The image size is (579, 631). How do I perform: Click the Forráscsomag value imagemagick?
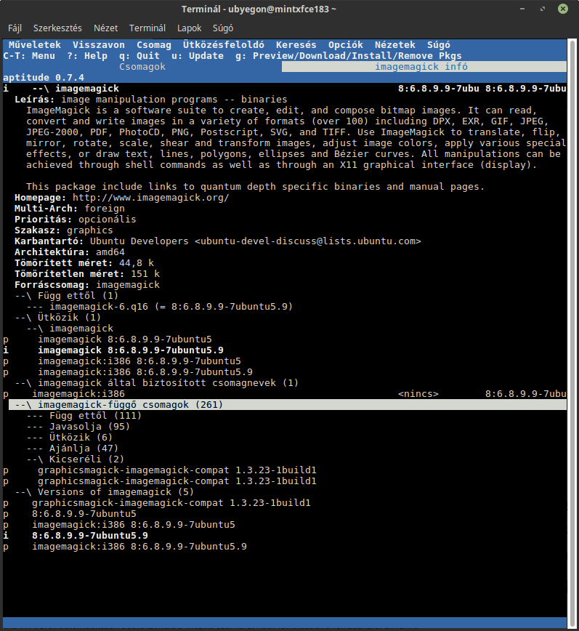point(127,284)
